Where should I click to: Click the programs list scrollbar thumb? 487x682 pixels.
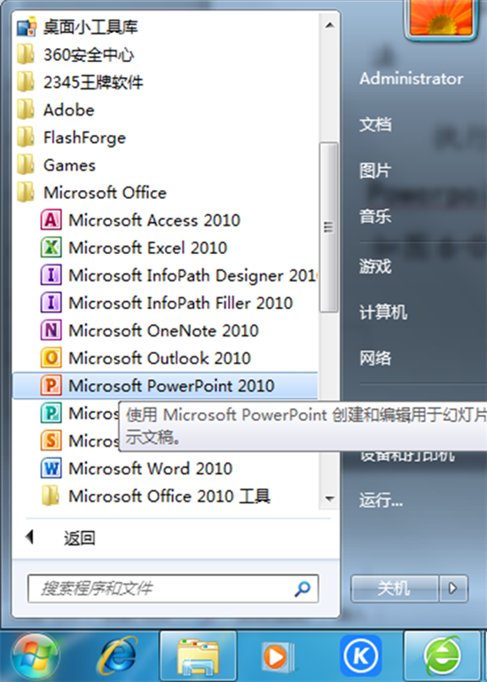(x=328, y=227)
